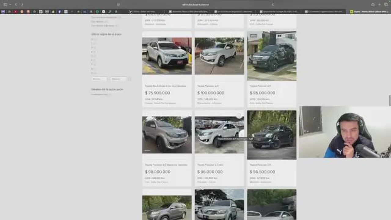Open the $98.000.000 Fortuner 4x2 title link

pos(166,165)
